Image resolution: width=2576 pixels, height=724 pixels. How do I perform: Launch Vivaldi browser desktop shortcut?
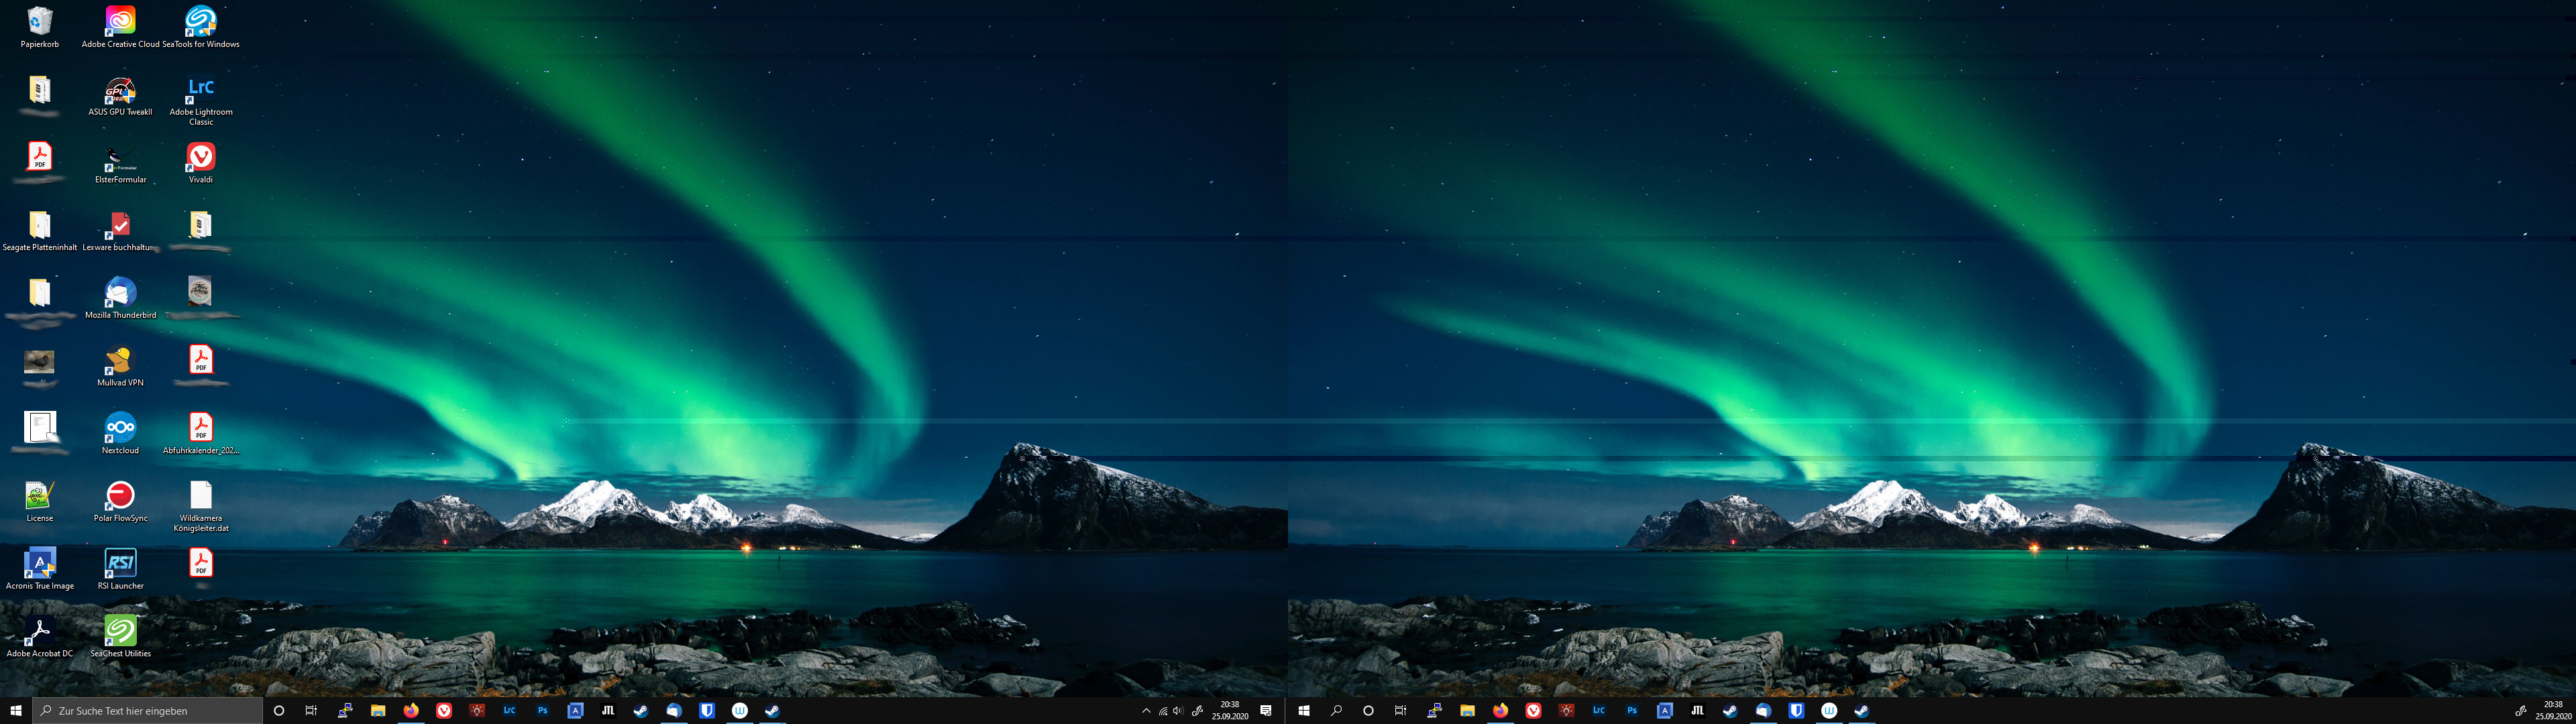pyautogui.click(x=200, y=158)
